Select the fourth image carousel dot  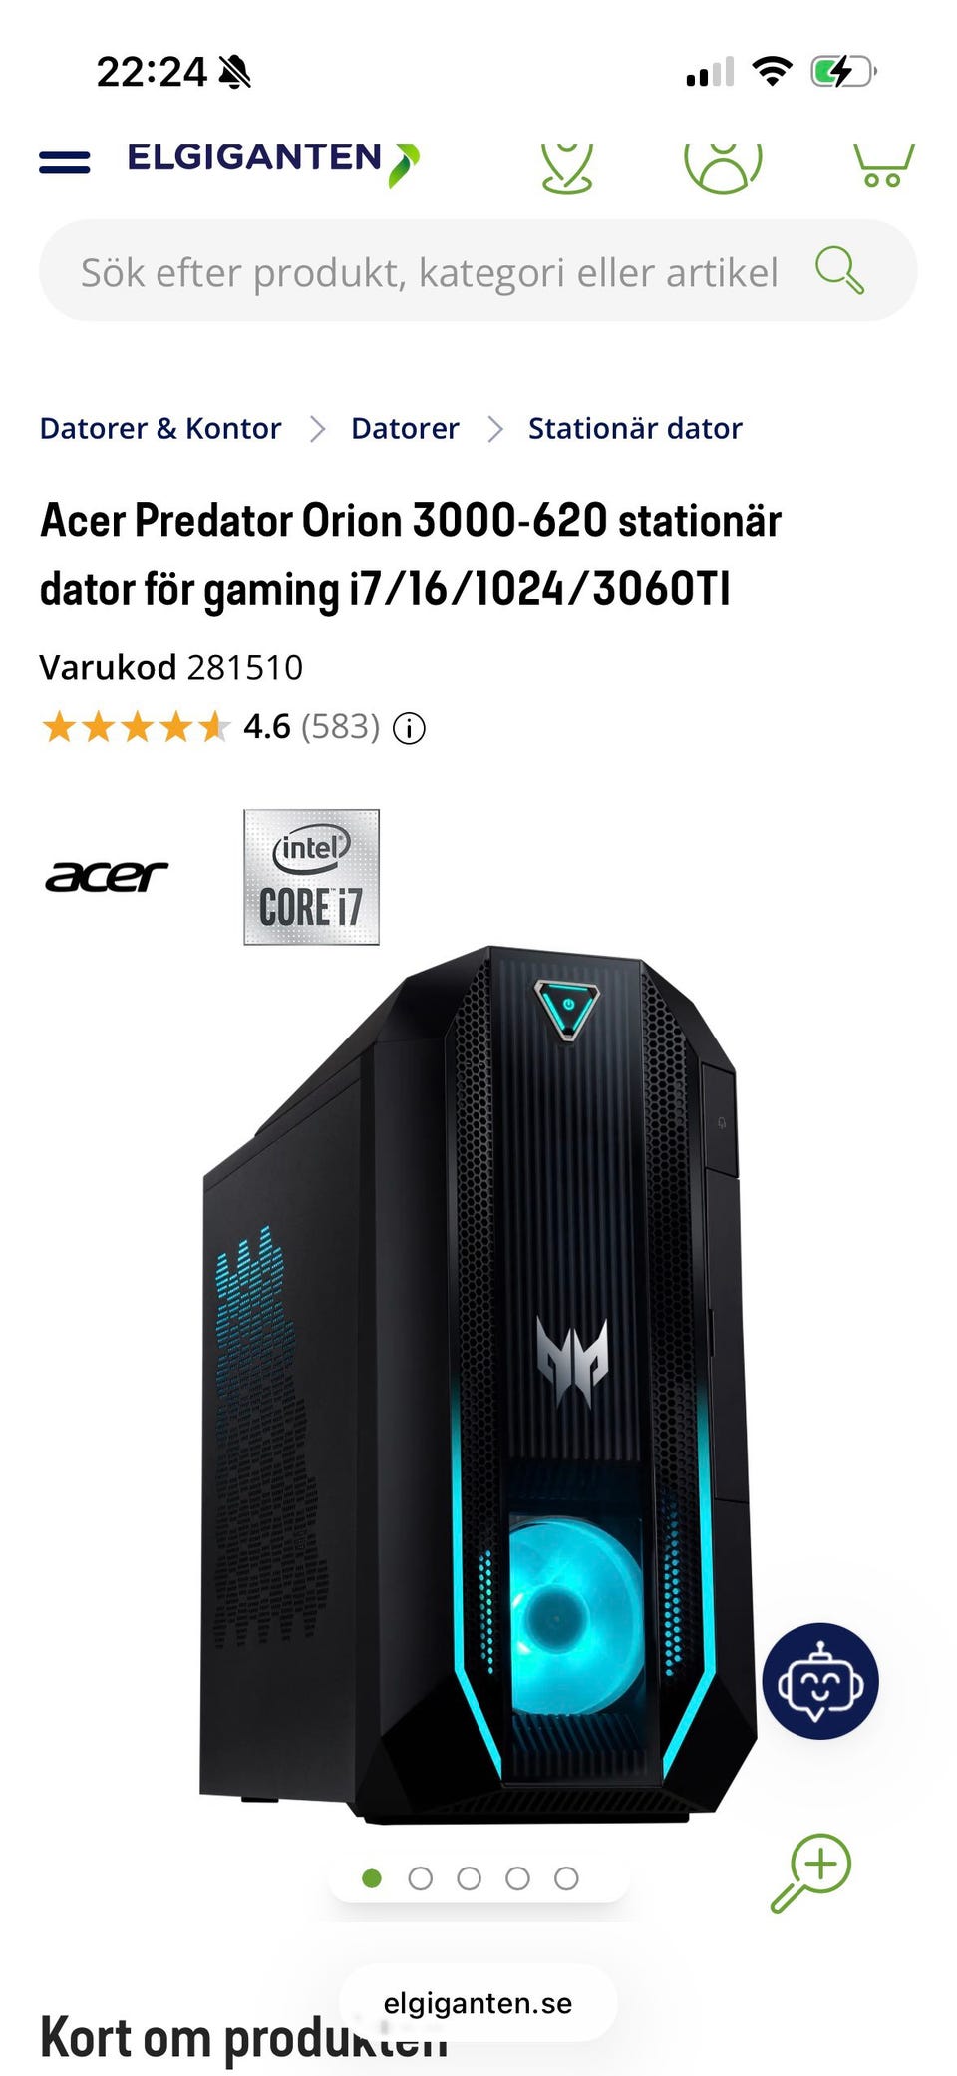tap(517, 1878)
